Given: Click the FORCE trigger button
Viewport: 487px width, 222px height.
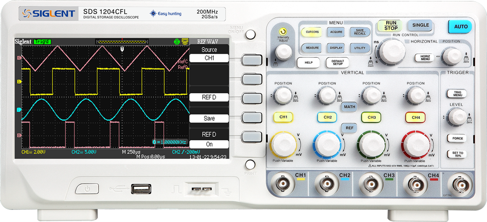Looking at the screenshot, I should click(457, 138).
